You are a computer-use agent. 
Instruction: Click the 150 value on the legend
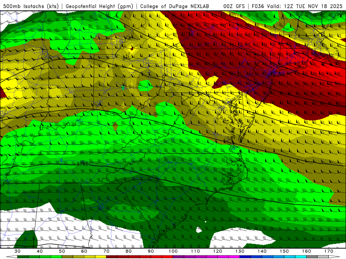284,251
